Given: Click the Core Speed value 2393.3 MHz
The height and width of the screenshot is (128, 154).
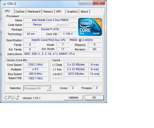Looking at the screenshot, I should (x=35, y=65).
